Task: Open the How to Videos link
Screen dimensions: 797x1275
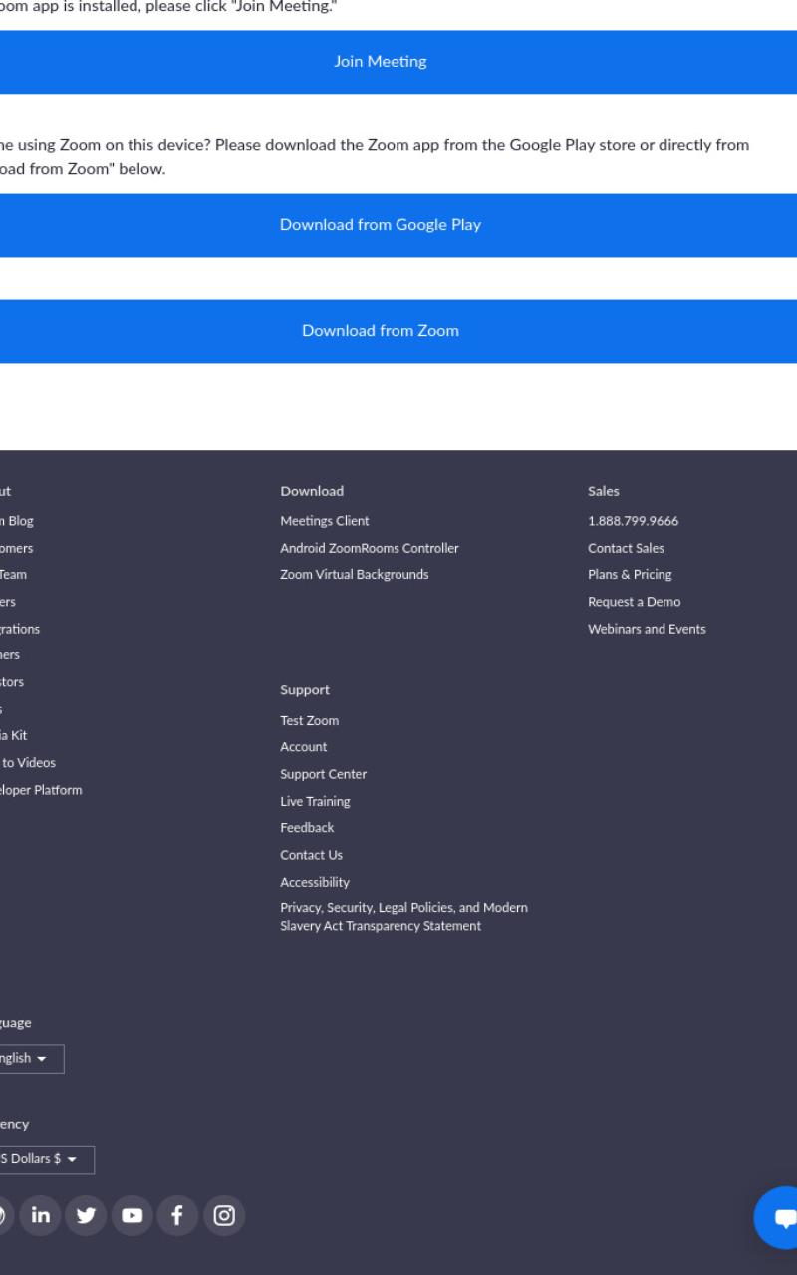Action: (28, 763)
